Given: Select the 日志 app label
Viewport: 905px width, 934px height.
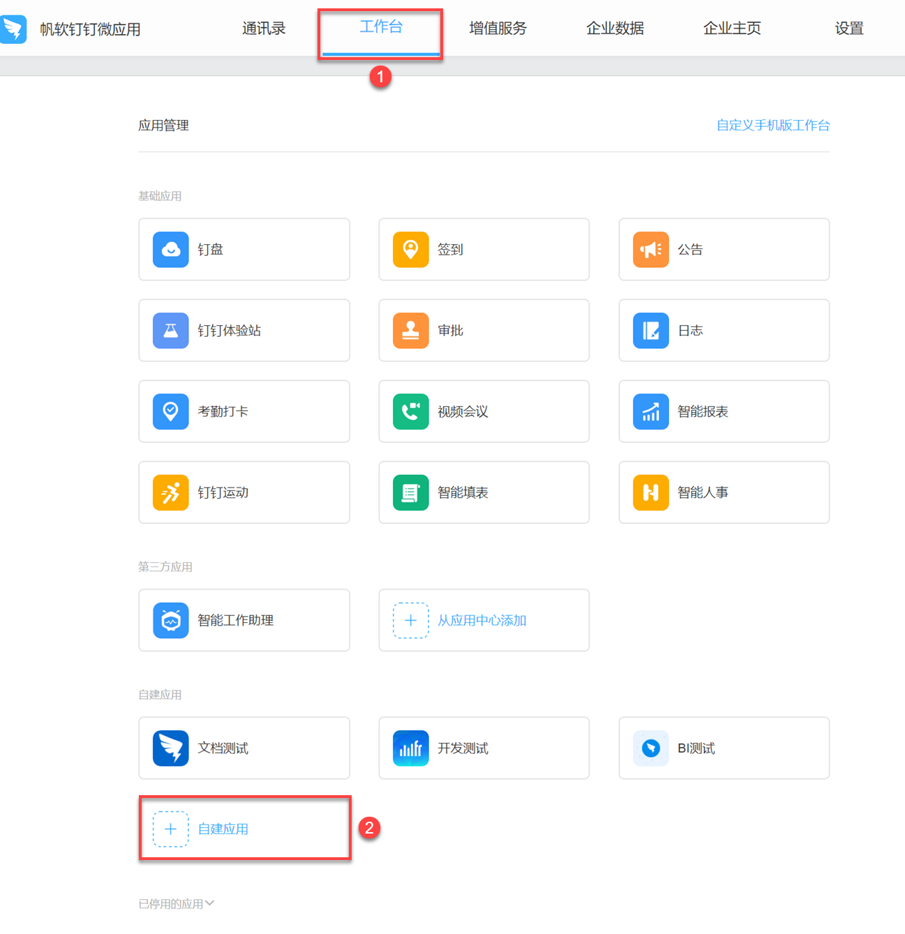Looking at the screenshot, I should (x=691, y=331).
